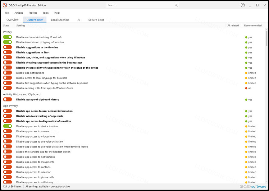Toggle Disable app access to calendar switch
Screen dimensions: 269x191
tap(7, 172)
